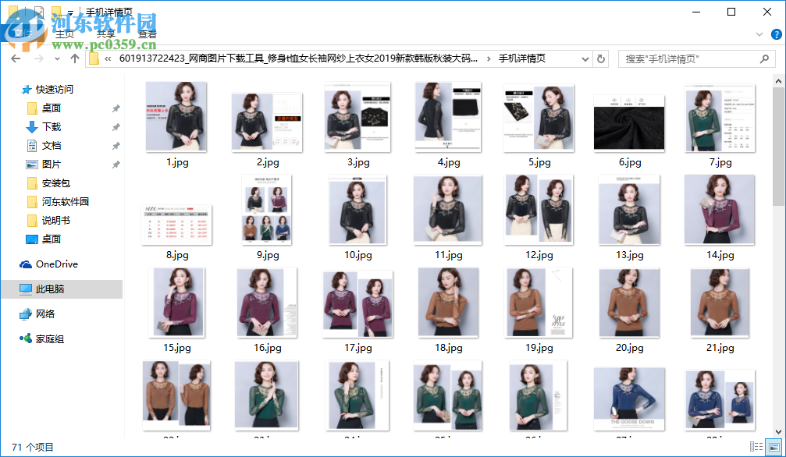Collapse the ribbon with the chevron
Image resolution: width=786 pixels, height=457 pixels.
coord(759,34)
